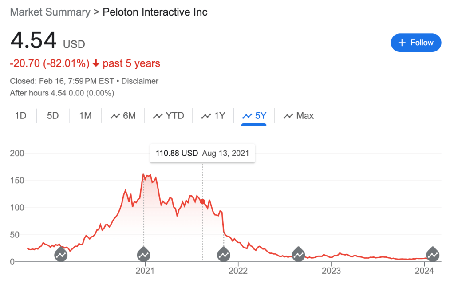Switch to the 6M chart range

tap(123, 116)
